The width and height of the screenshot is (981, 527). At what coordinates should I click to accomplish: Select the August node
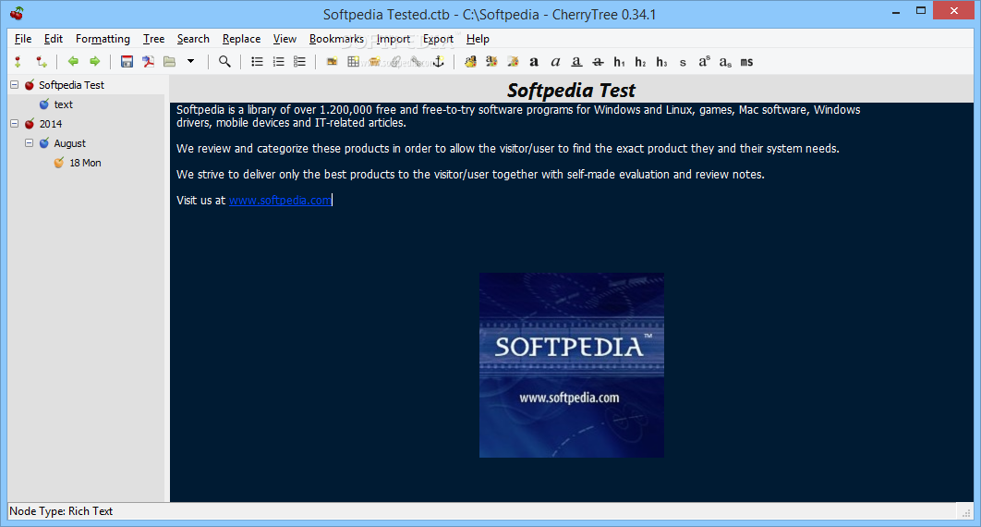click(69, 143)
